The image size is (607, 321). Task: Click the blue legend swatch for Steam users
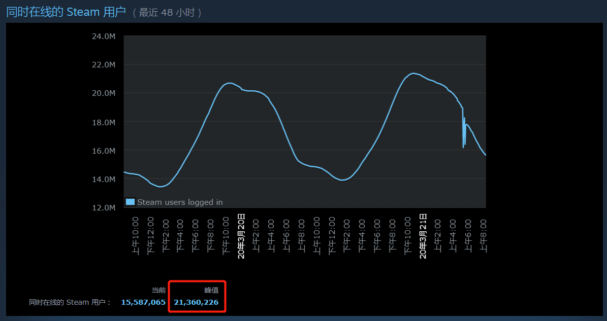coord(131,202)
